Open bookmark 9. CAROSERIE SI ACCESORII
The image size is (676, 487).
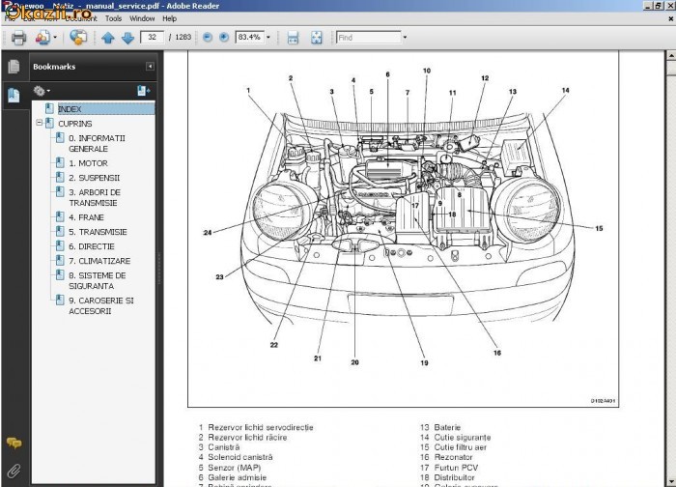pyautogui.click(x=101, y=306)
